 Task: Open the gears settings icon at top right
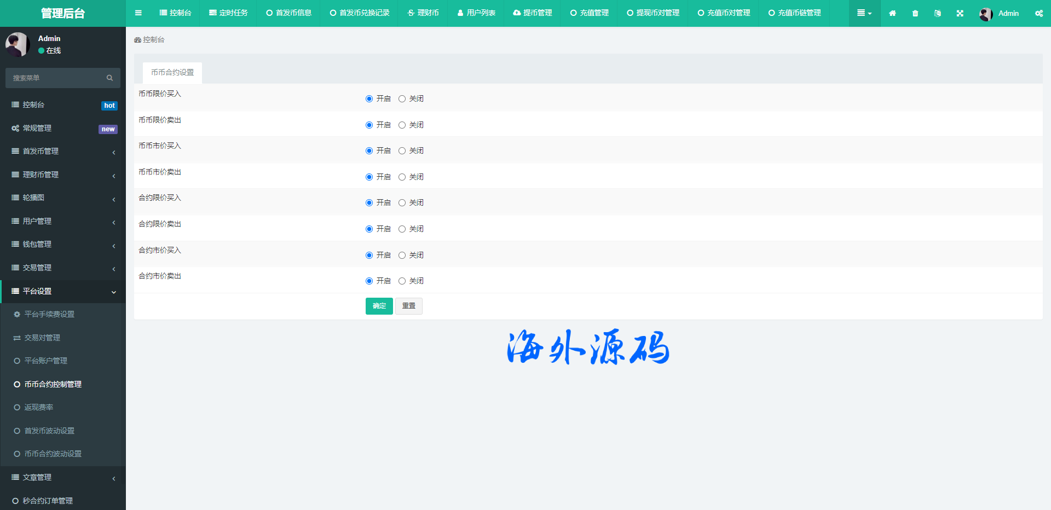click(x=1038, y=13)
